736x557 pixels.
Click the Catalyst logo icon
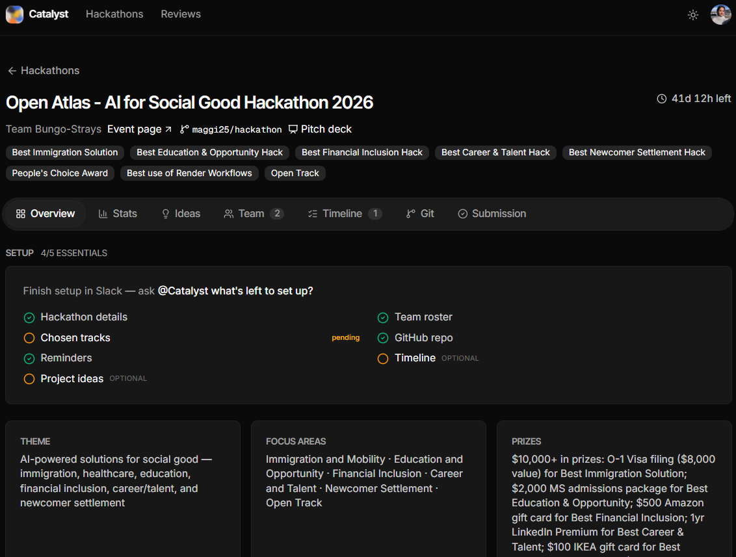click(14, 14)
